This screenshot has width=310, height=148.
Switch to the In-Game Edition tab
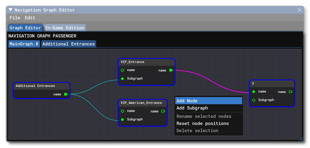point(65,28)
